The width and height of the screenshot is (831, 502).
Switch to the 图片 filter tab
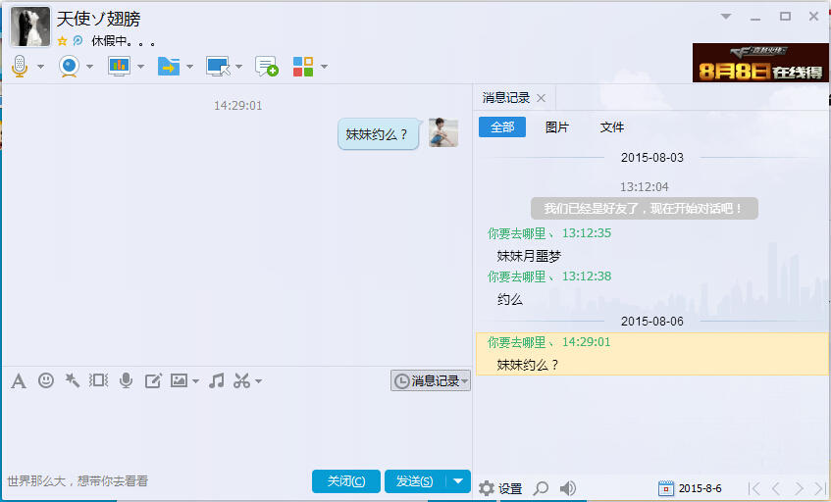(557, 127)
